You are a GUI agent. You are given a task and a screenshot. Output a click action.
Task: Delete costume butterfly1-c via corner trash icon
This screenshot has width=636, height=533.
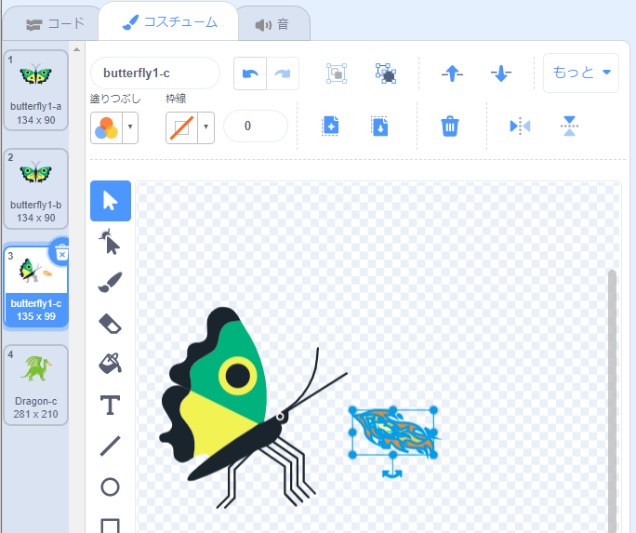pos(61,252)
